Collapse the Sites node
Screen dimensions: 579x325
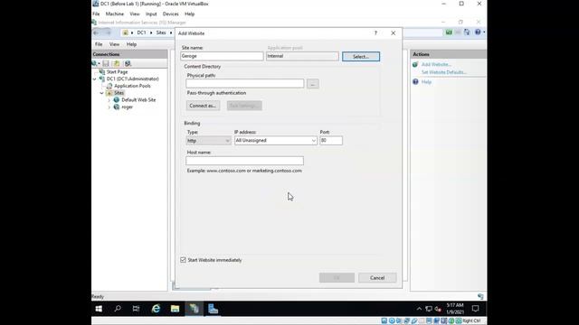point(102,93)
